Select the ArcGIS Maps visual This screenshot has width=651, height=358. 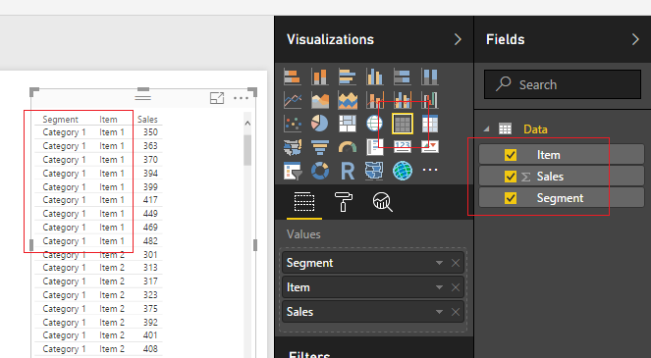point(402,171)
